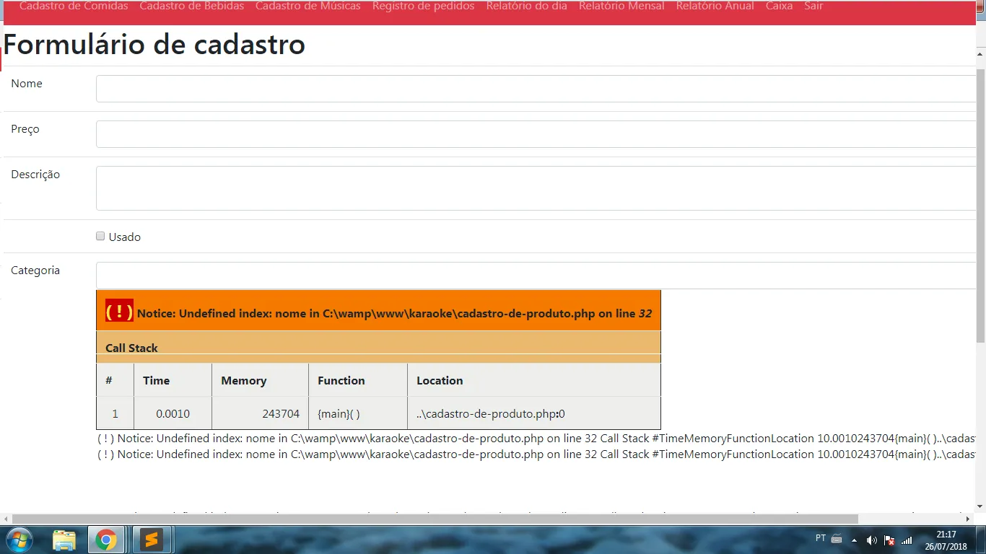
Task: Open the Caixa page
Action: pos(779,6)
